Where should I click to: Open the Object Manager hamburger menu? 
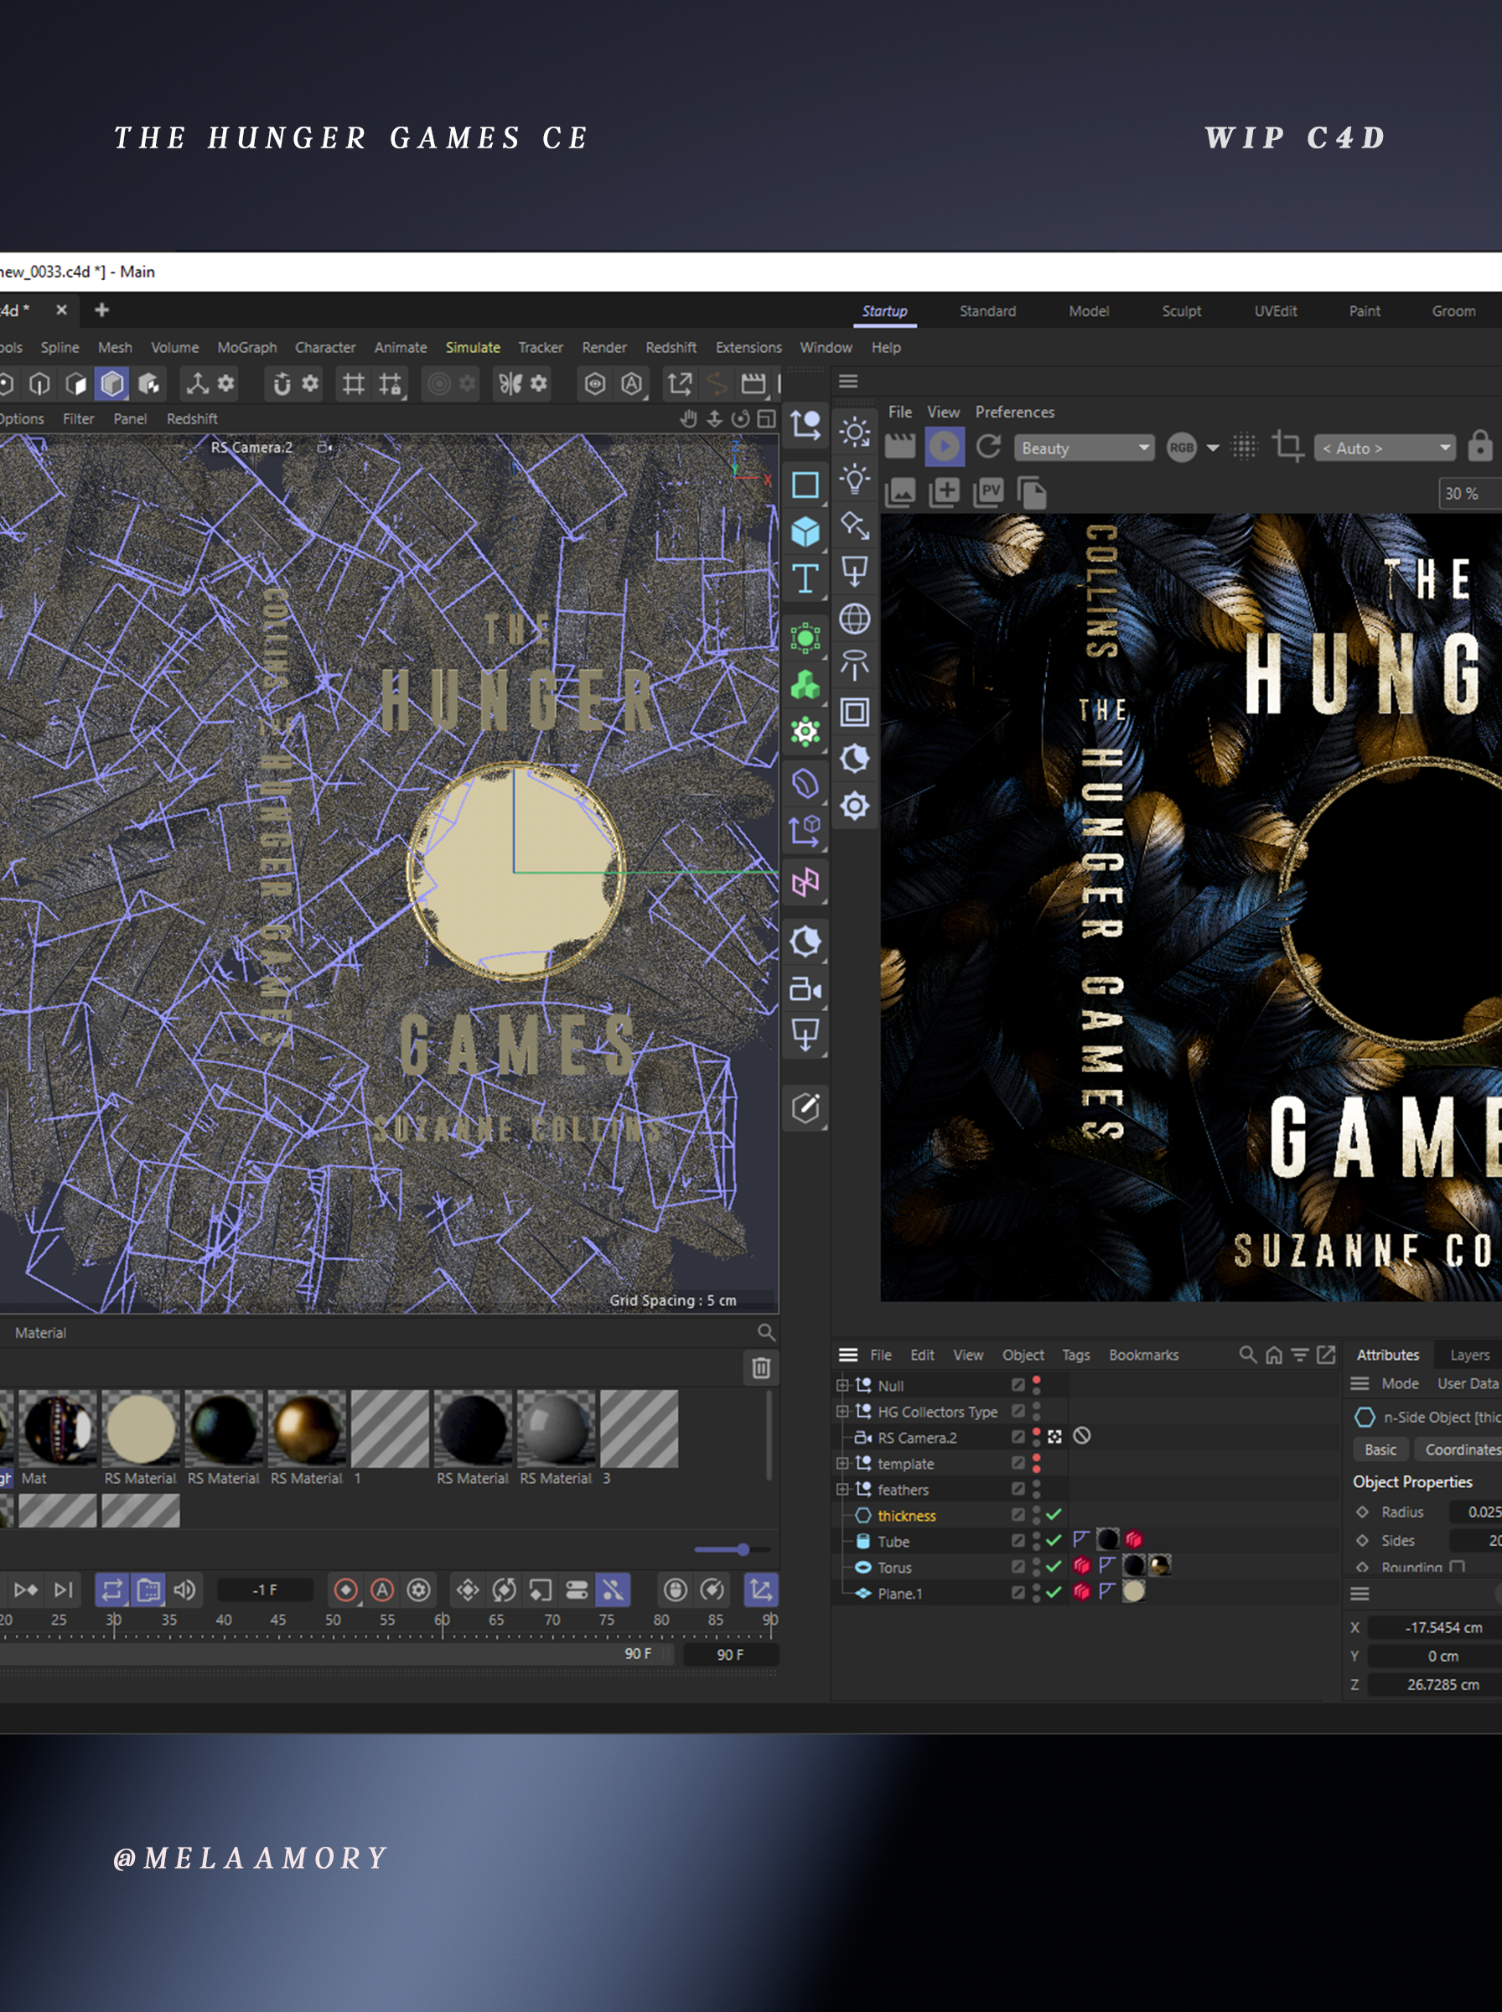(x=848, y=1355)
